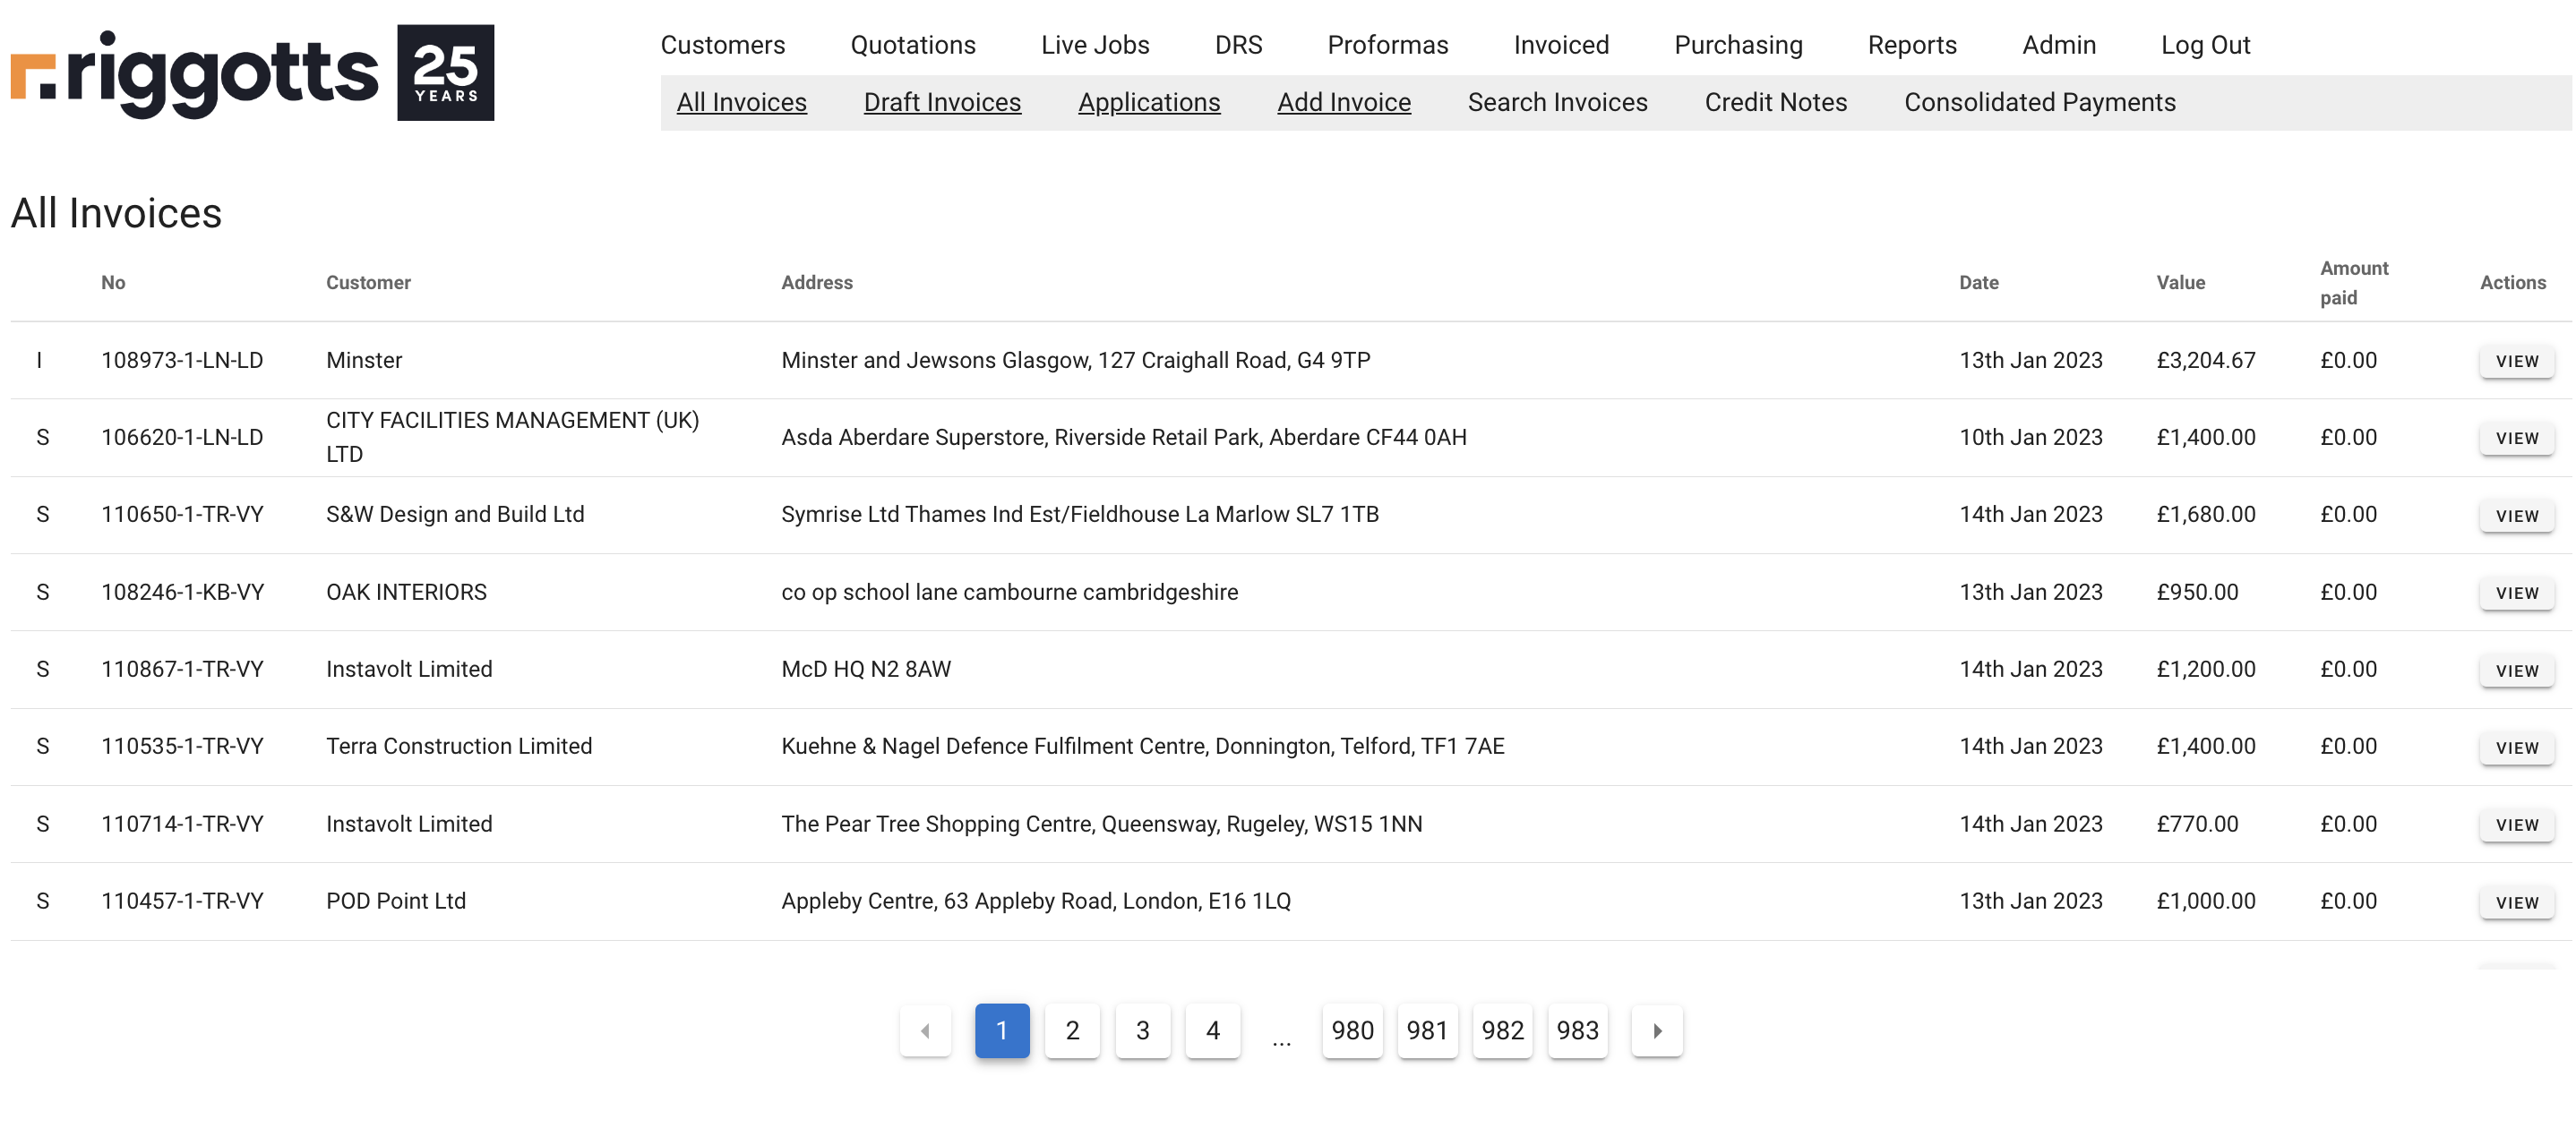The height and width of the screenshot is (1128, 2576).
Task: Open the Applications sub-tab
Action: [1148, 102]
